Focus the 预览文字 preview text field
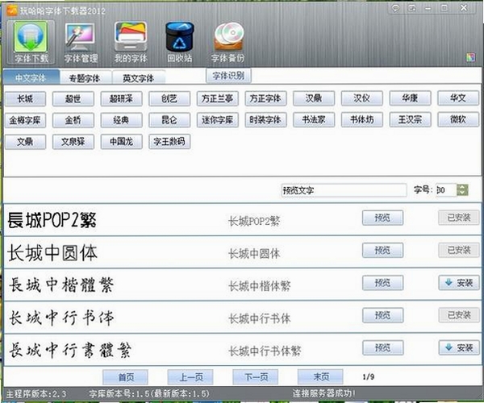 pos(344,190)
